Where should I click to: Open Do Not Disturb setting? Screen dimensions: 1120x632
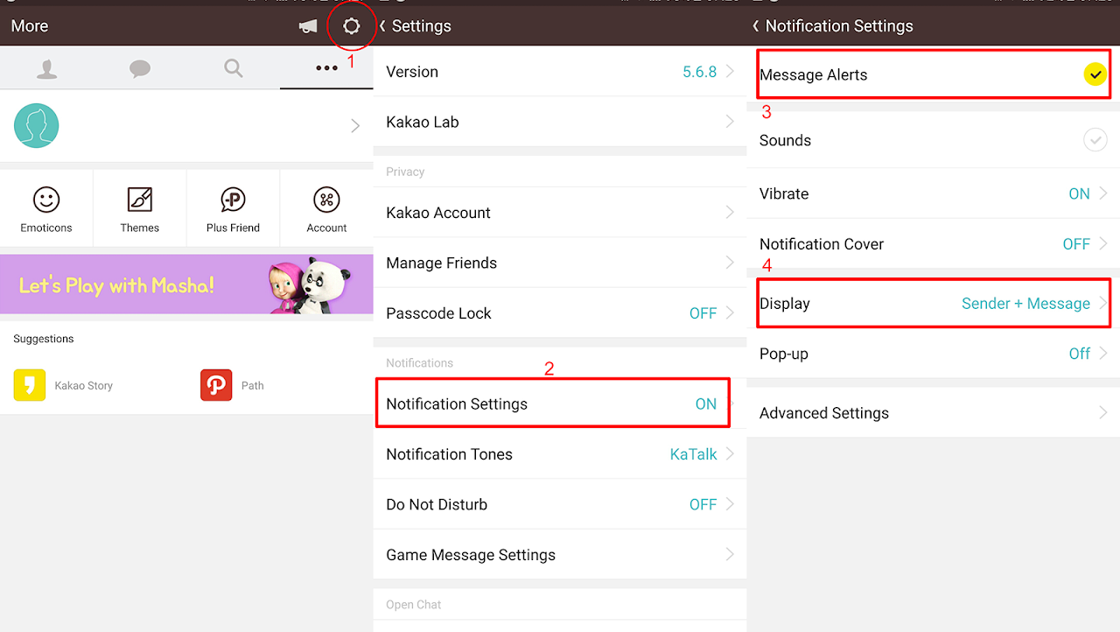pyautogui.click(x=560, y=504)
